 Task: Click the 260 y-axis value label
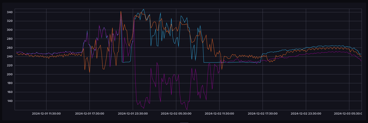coord(10,48)
